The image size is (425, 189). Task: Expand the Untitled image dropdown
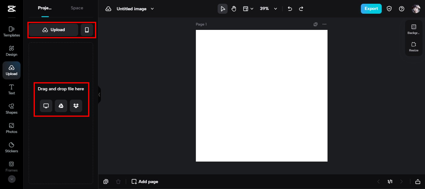click(152, 9)
